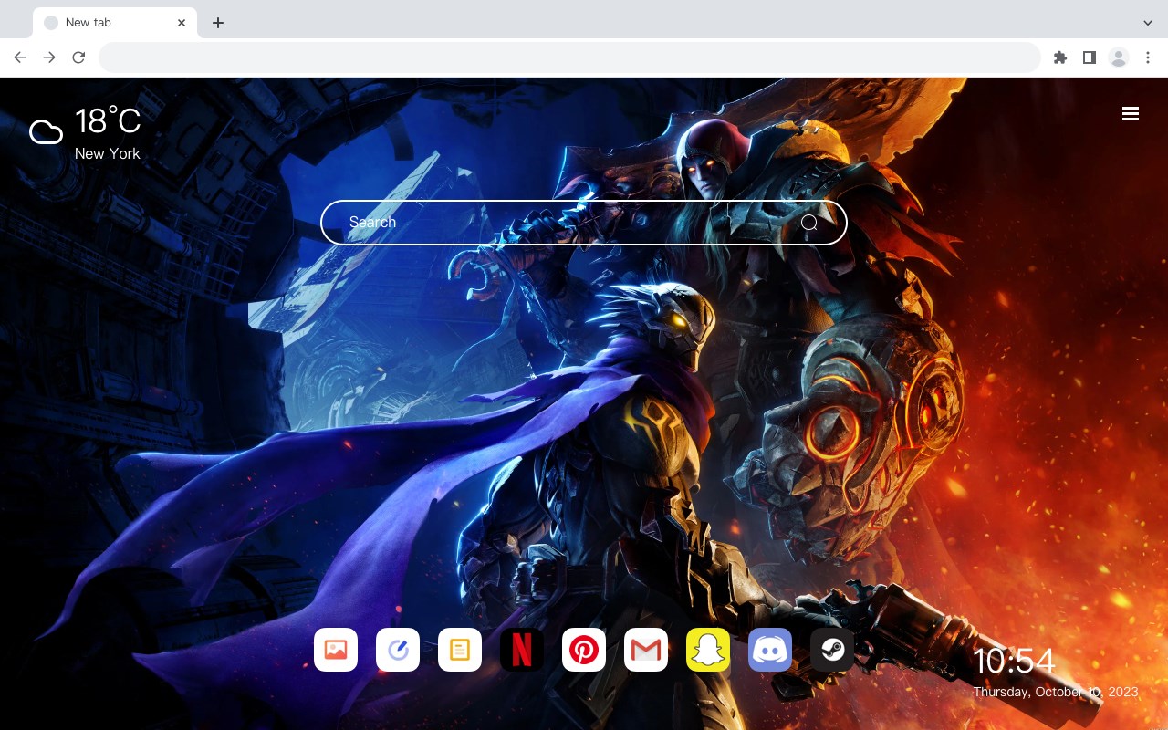Viewport: 1168px width, 730px height.
Task: Open the Steam shortcut
Action: point(832,650)
